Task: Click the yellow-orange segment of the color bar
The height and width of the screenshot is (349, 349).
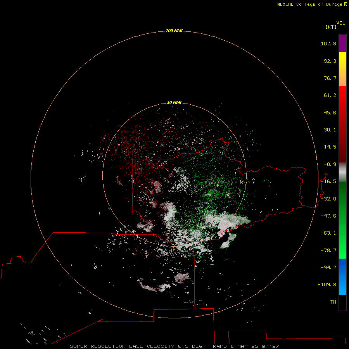Action: pyautogui.click(x=342, y=69)
